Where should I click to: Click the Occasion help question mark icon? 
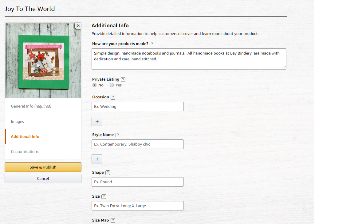tap(113, 97)
